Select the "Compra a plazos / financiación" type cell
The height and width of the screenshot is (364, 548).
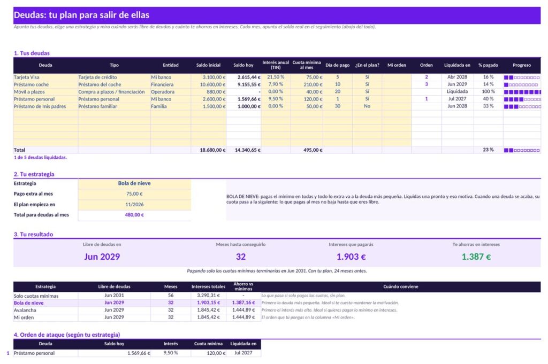[x=115, y=92]
